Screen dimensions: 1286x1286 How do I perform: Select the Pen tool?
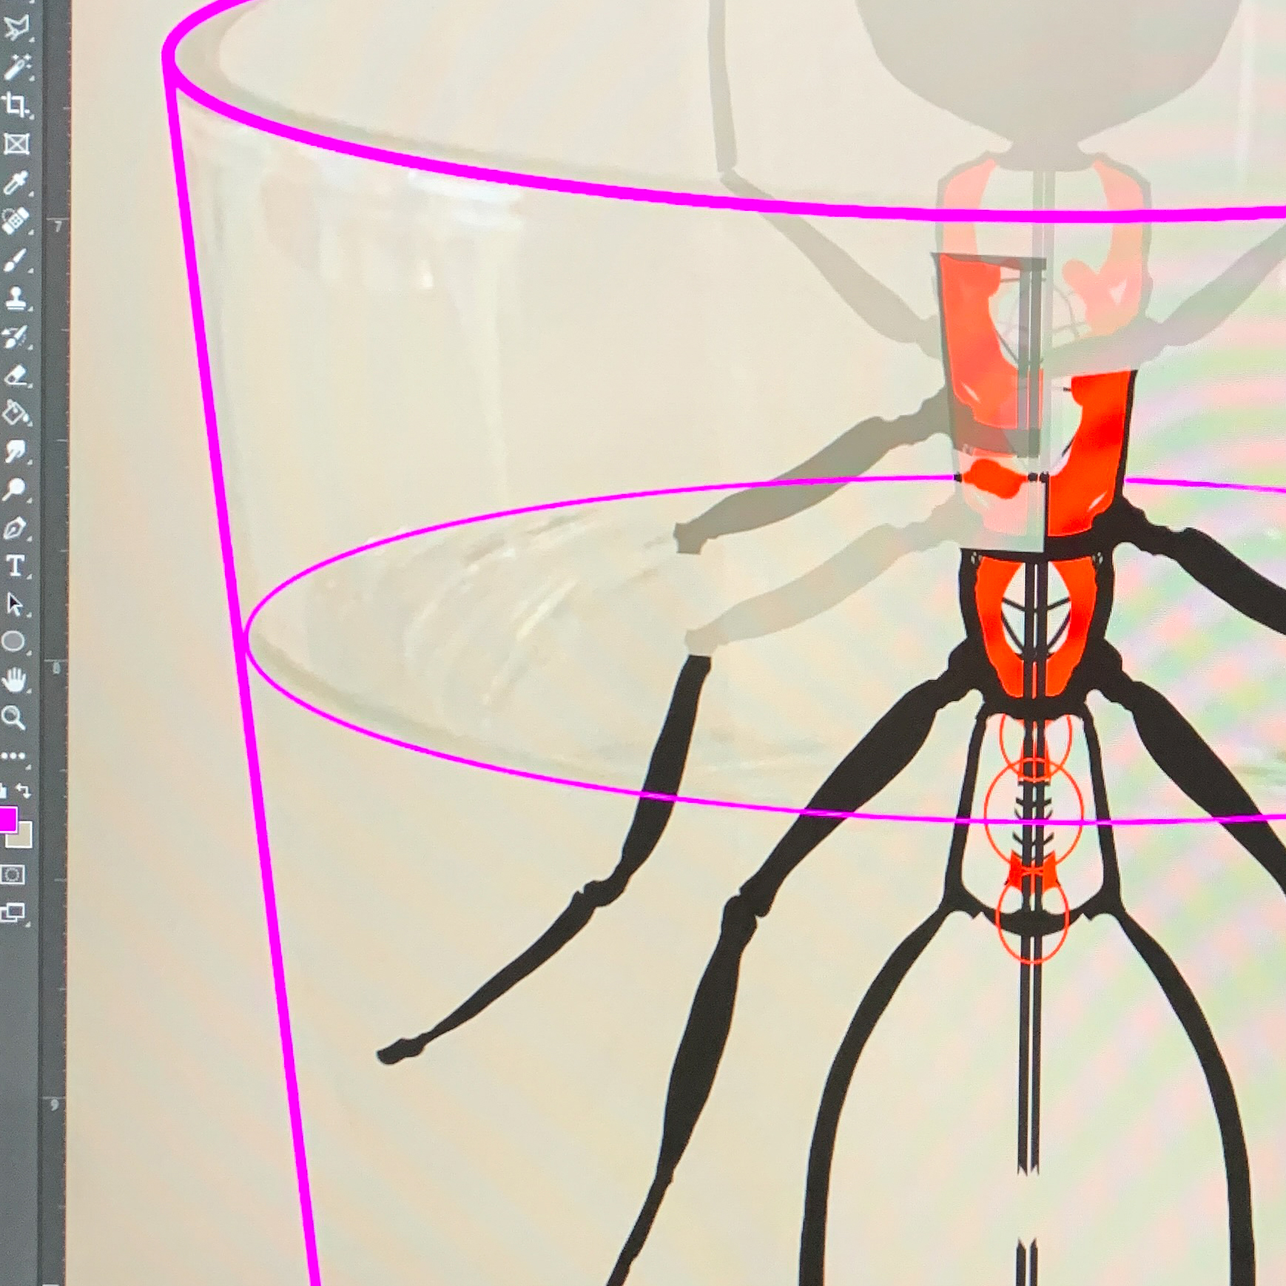tap(16, 528)
